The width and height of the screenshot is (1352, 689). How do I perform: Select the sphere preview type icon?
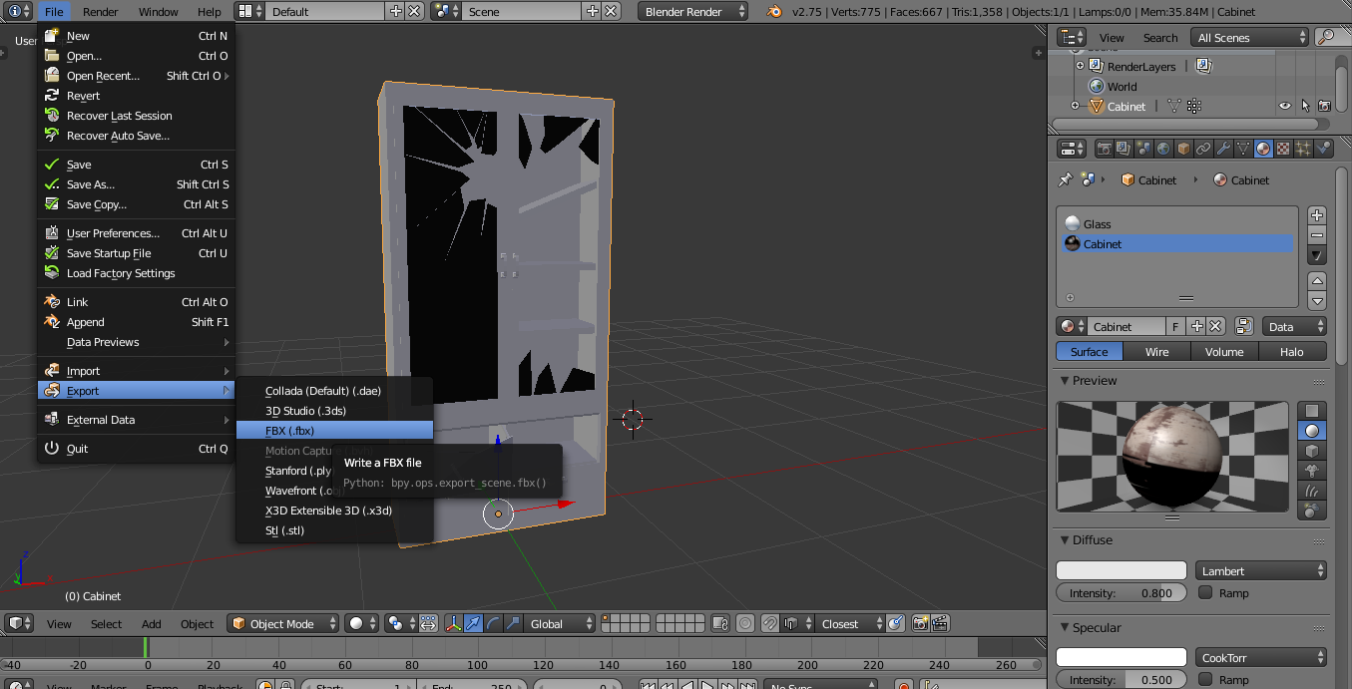point(1312,431)
